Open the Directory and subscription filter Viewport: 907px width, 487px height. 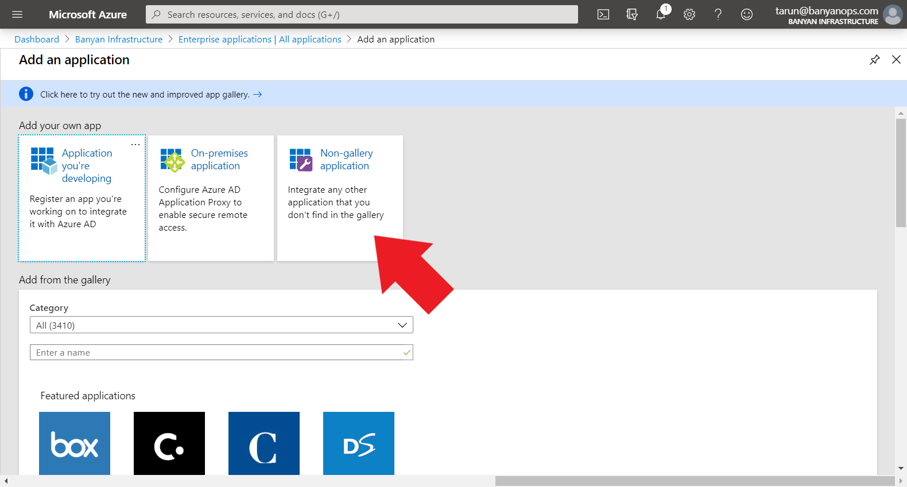[632, 14]
